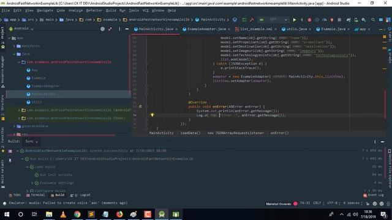Expand the generatedJava folder

pos(14,126)
